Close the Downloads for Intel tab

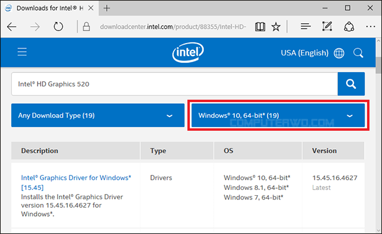click(x=91, y=8)
